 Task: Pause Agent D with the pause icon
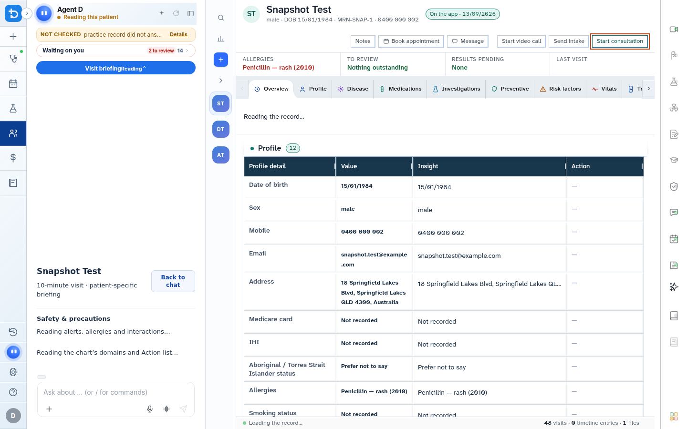44,13
